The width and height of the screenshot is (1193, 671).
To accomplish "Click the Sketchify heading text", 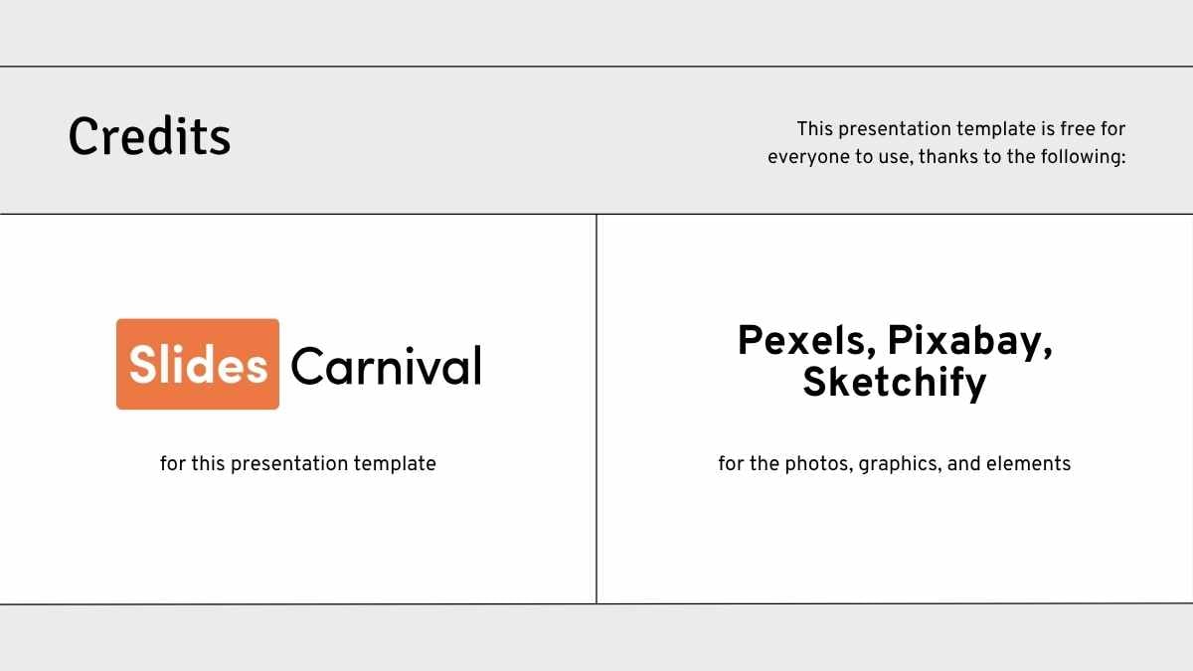I will pyautogui.click(x=894, y=382).
